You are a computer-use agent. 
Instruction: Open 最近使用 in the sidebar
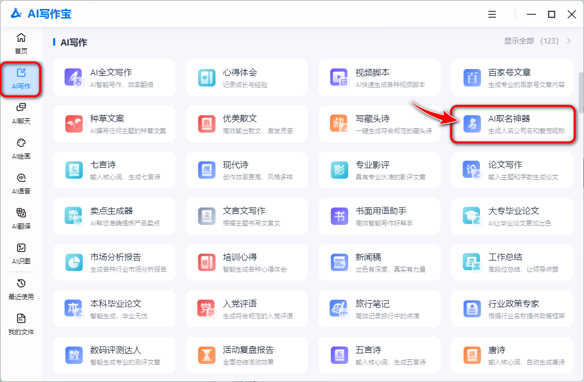click(21, 289)
